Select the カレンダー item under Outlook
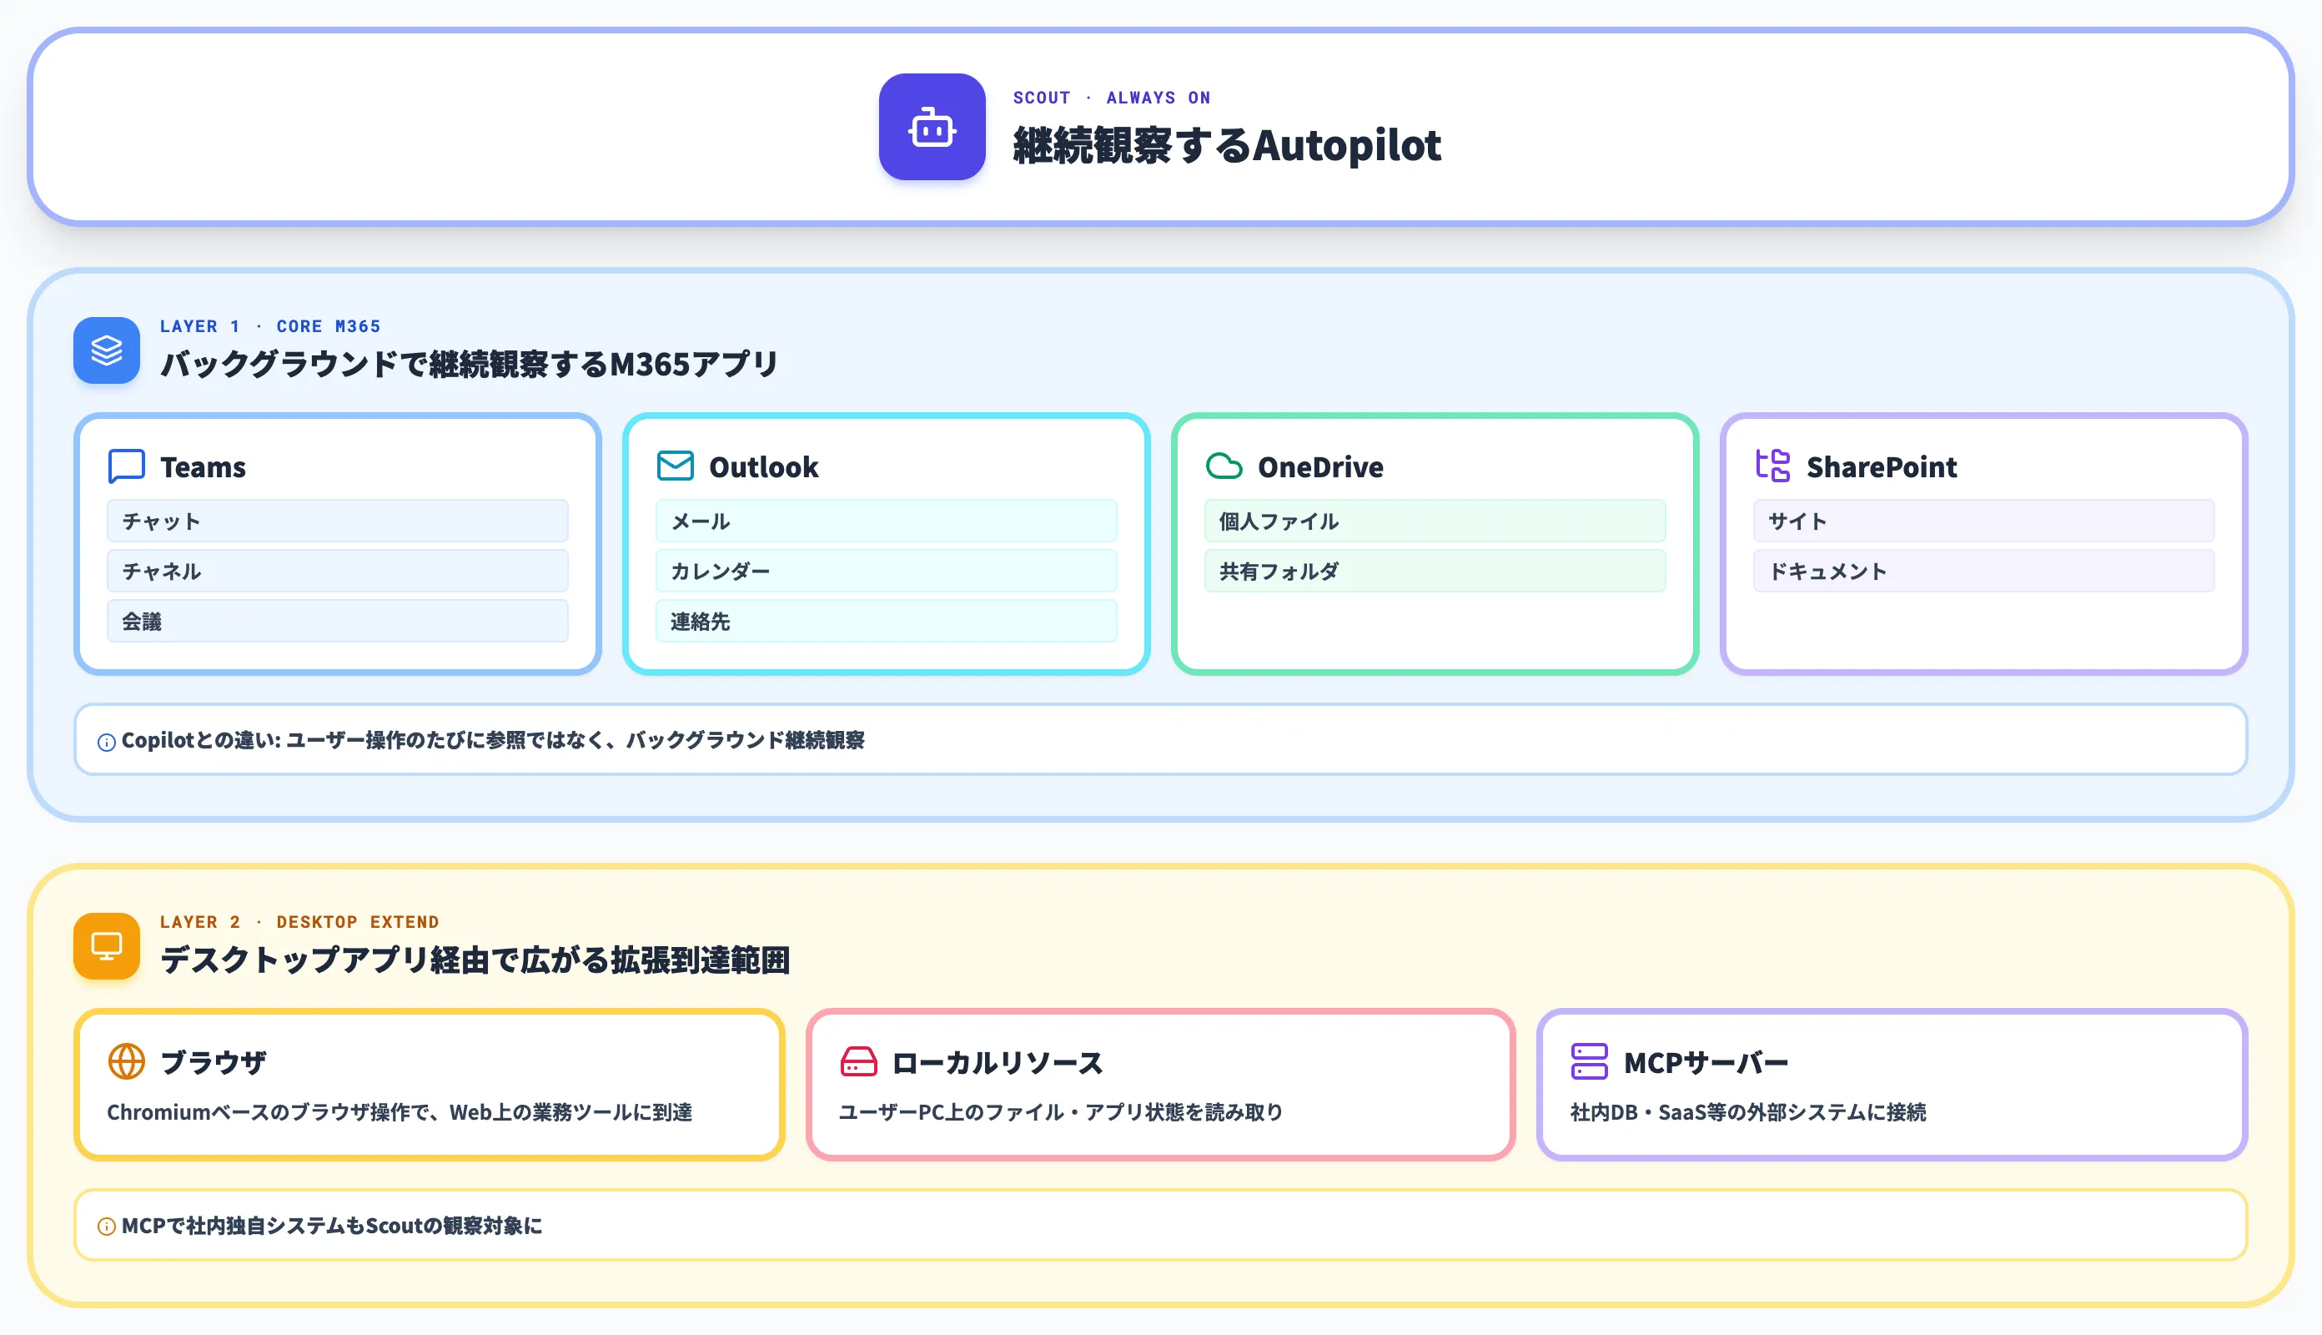The width and height of the screenshot is (2322, 1335). click(886, 572)
